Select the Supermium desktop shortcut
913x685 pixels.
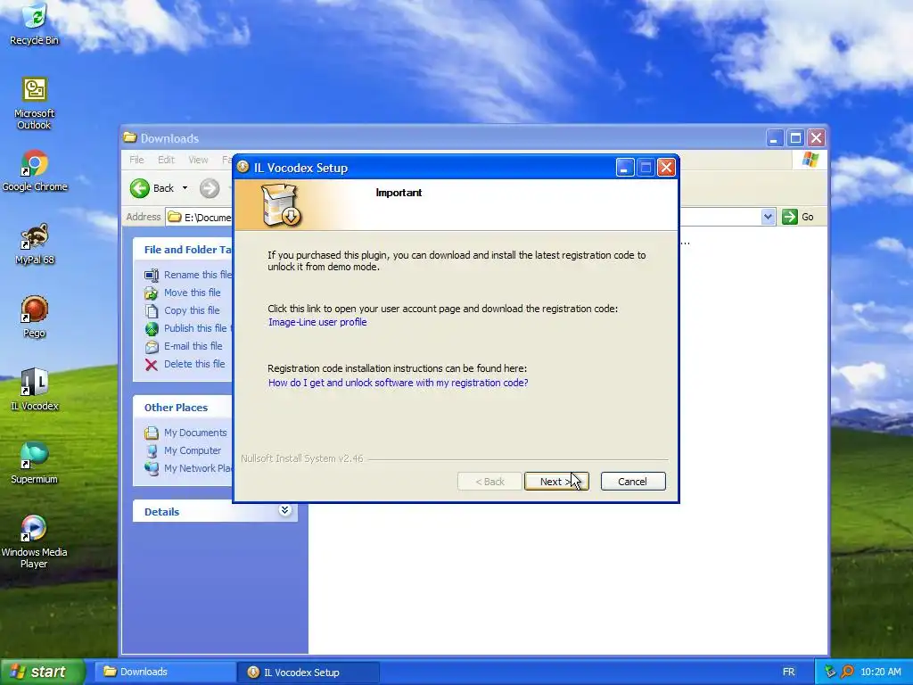[35, 464]
